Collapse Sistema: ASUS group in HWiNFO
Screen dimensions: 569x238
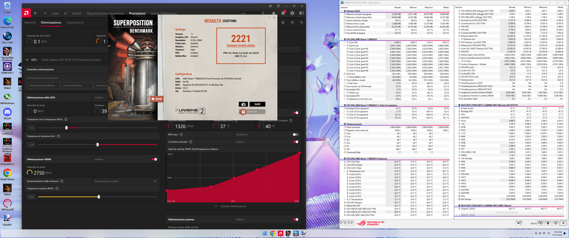click(x=341, y=11)
